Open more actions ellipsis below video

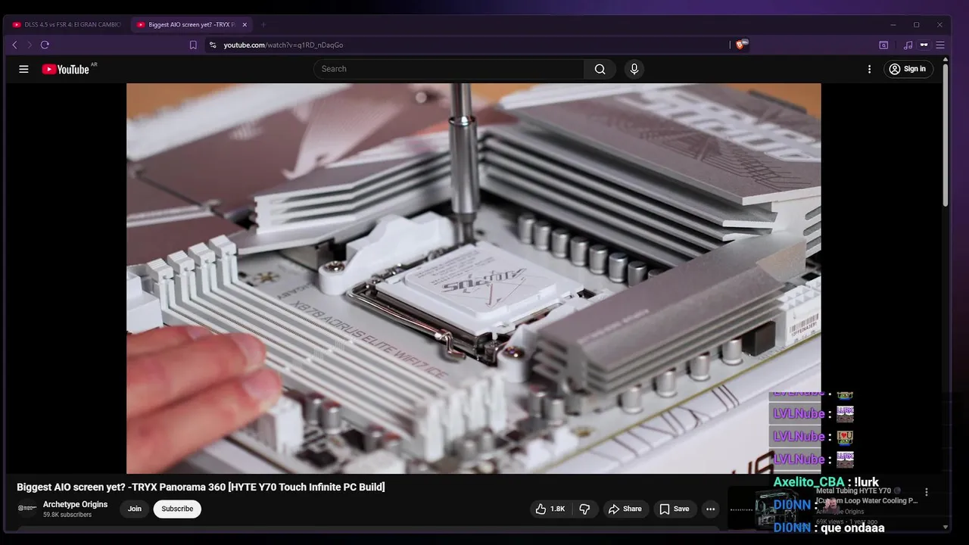coord(710,509)
